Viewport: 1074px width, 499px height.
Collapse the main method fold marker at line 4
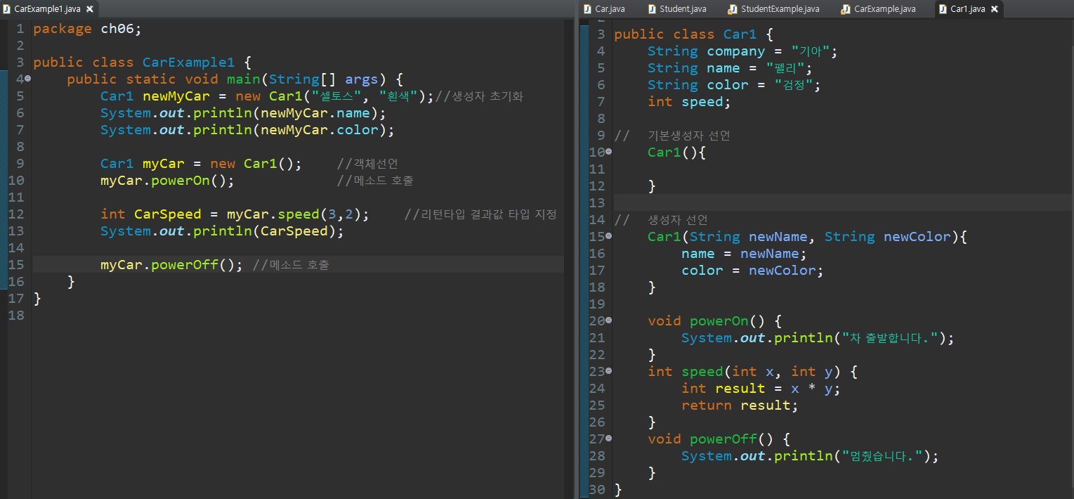tap(27, 79)
